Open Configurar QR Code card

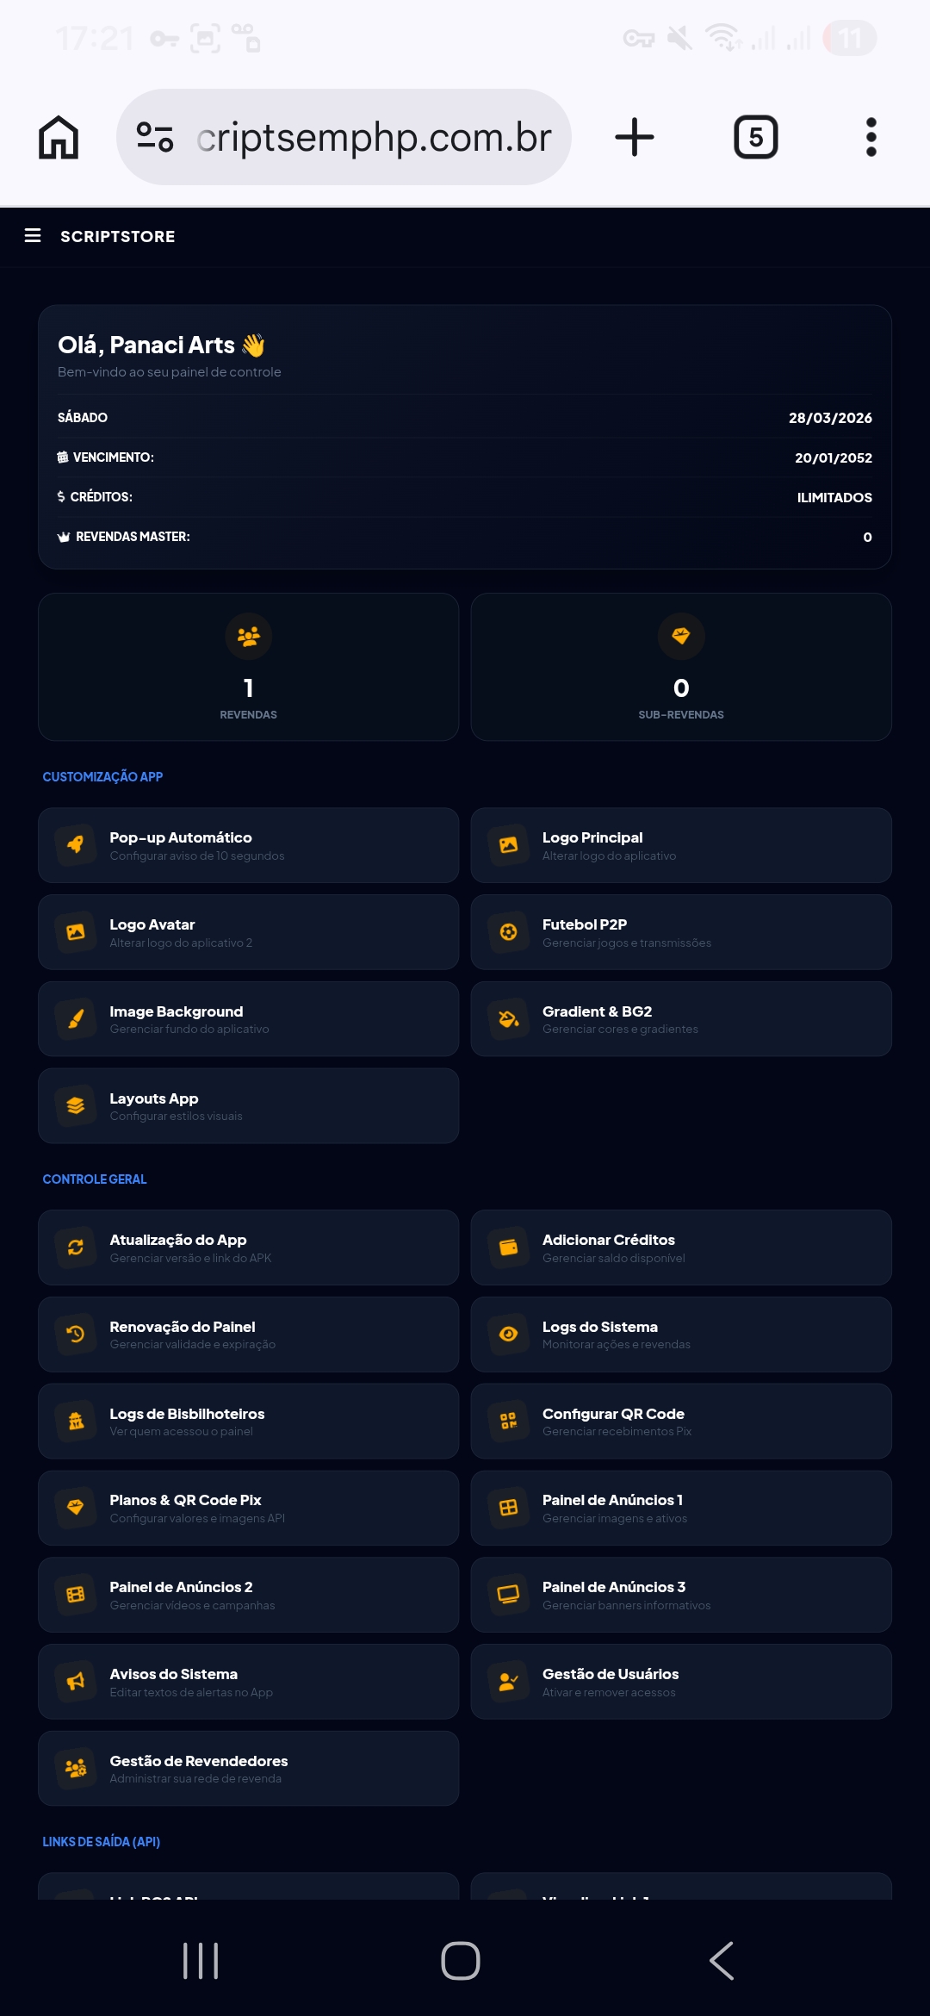pos(680,1422)
